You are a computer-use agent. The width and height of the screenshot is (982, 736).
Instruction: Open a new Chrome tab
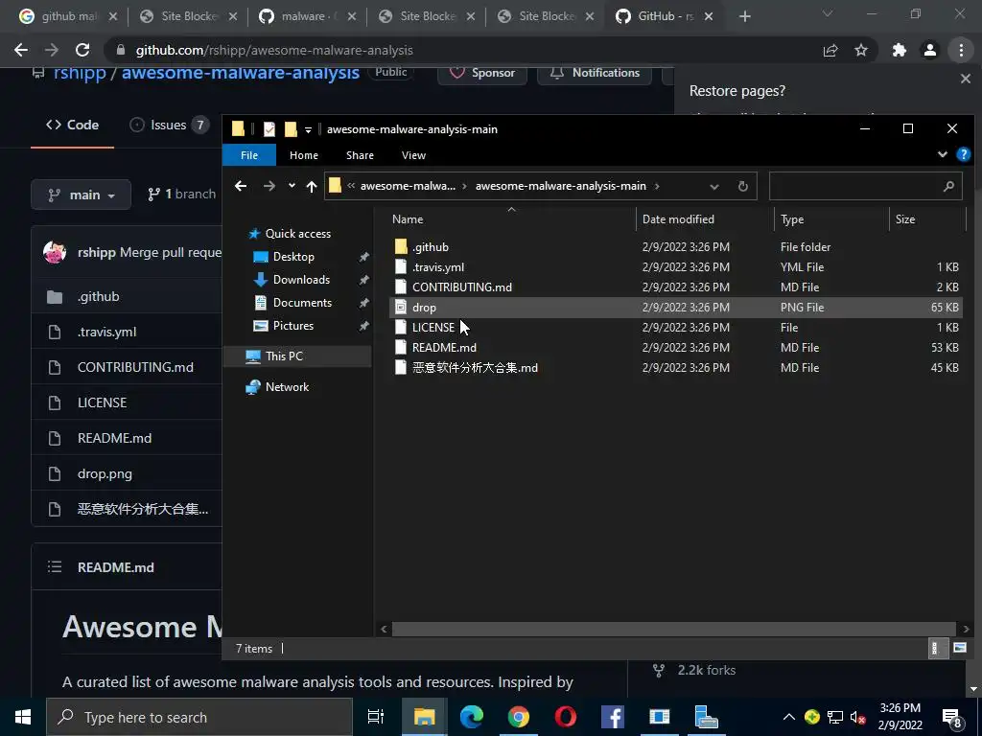[x=744, y=17]
